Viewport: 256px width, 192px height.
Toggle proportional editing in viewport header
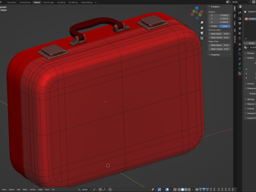click(110, 190)
